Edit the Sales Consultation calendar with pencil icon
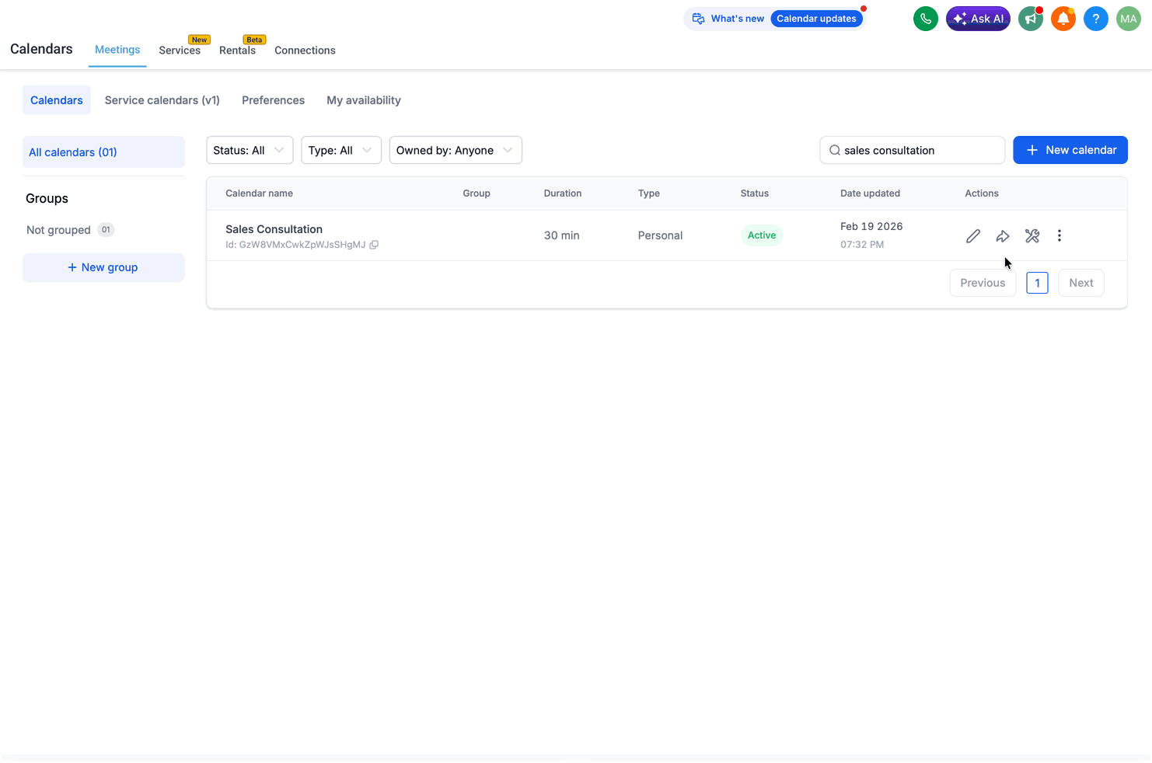This screenshot has width=1152, height=763. click(x=973, y=236)
